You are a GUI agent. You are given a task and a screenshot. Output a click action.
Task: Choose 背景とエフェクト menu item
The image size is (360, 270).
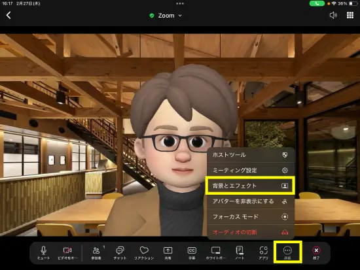250,186
